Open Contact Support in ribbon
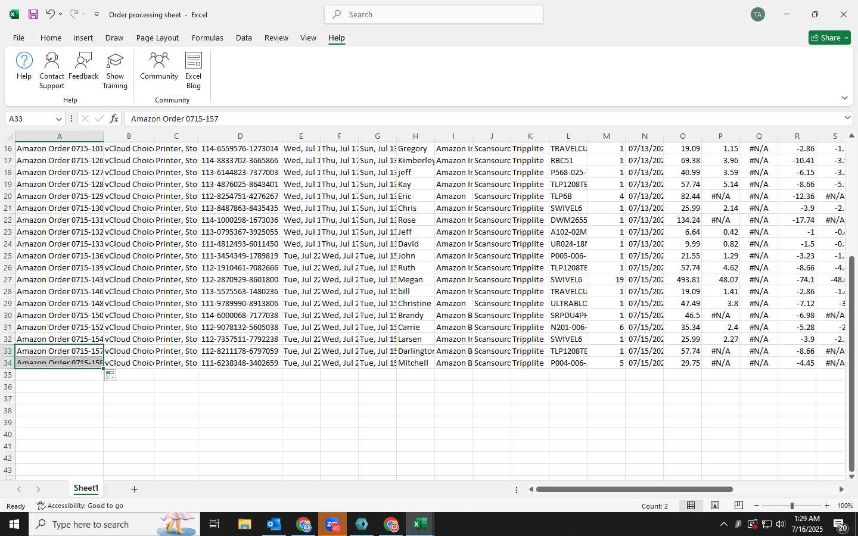The width and height of the screenshot is (858, 536). point(52,70)
